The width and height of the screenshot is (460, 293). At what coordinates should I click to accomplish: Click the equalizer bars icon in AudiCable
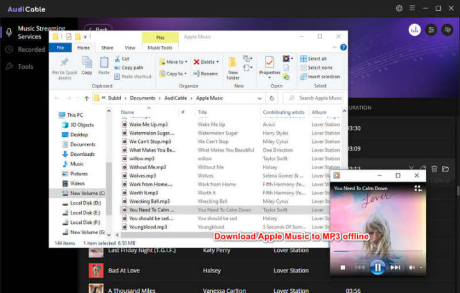click(415, 29)
